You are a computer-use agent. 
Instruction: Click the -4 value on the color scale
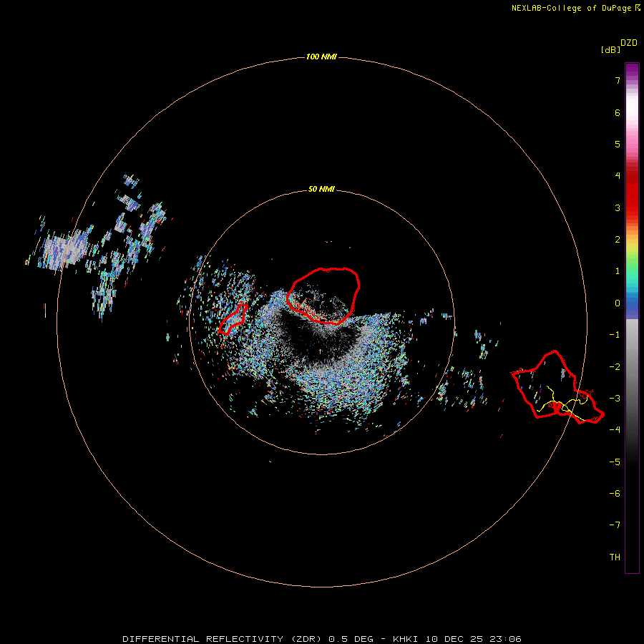615,430
